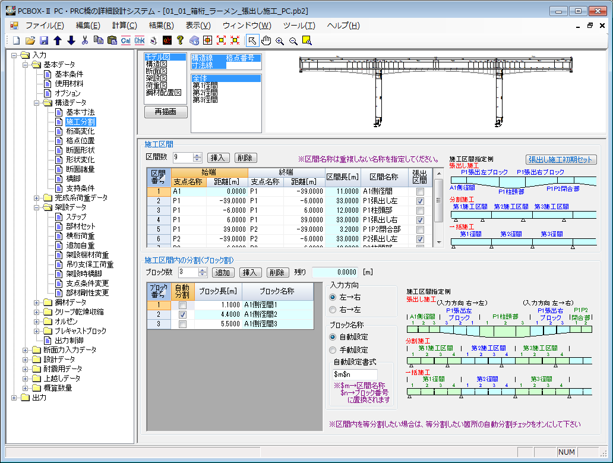Zoom in with the magnifier plus icon
Viewport: 613px width, 463px height.
pos(279,40)
